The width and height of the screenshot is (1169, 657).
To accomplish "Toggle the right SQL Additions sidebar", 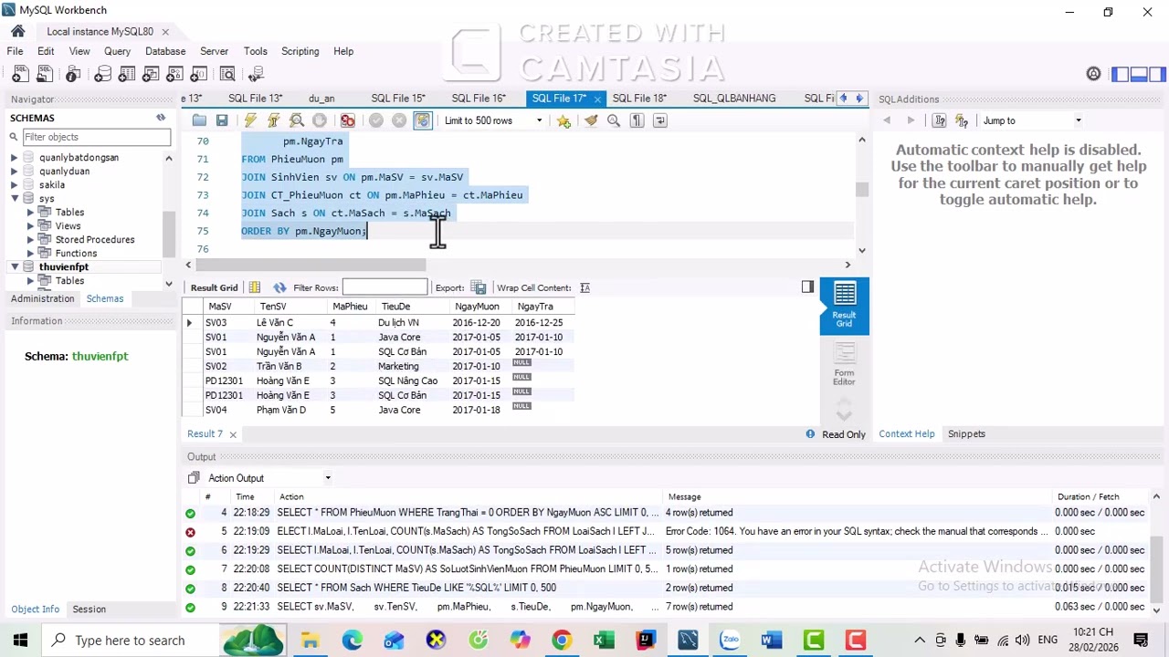I will pyautogui.click(x=1157, y=74).
